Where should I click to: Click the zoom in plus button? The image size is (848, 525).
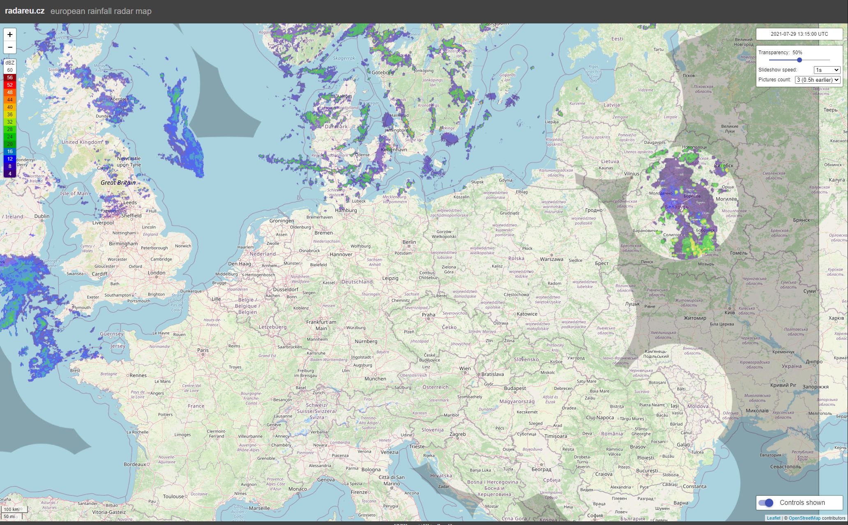pyautogui.click(x=10, y=35)
